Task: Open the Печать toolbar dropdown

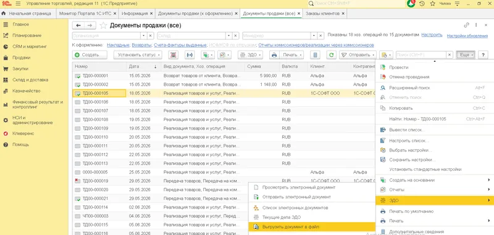Action: tap(291, 55)
